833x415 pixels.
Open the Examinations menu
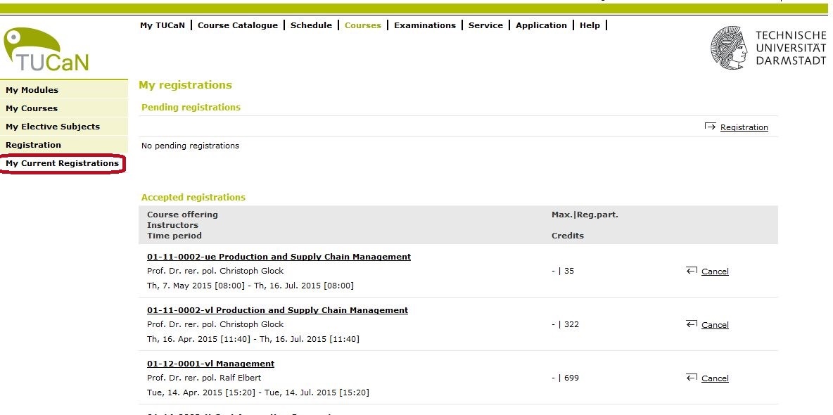425,25
